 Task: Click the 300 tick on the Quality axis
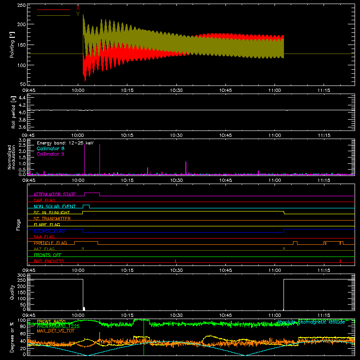pyautogui.click(x=22, y=275)
